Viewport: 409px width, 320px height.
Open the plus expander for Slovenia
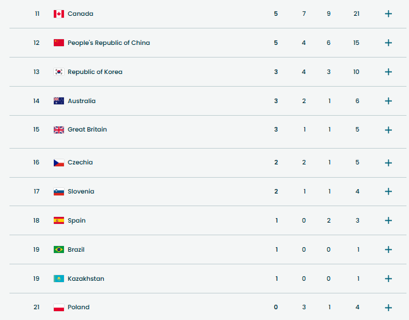click(388, 192)
